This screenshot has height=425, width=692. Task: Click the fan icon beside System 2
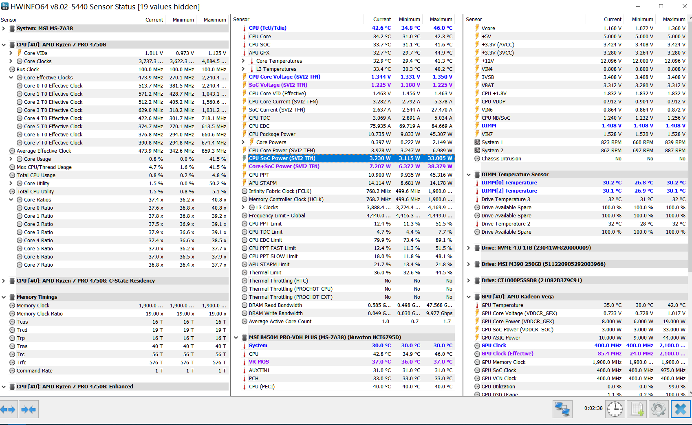point(477,150)
